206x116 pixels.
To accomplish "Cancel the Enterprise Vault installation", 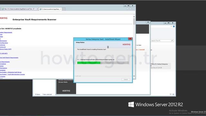I will point(126,79).
